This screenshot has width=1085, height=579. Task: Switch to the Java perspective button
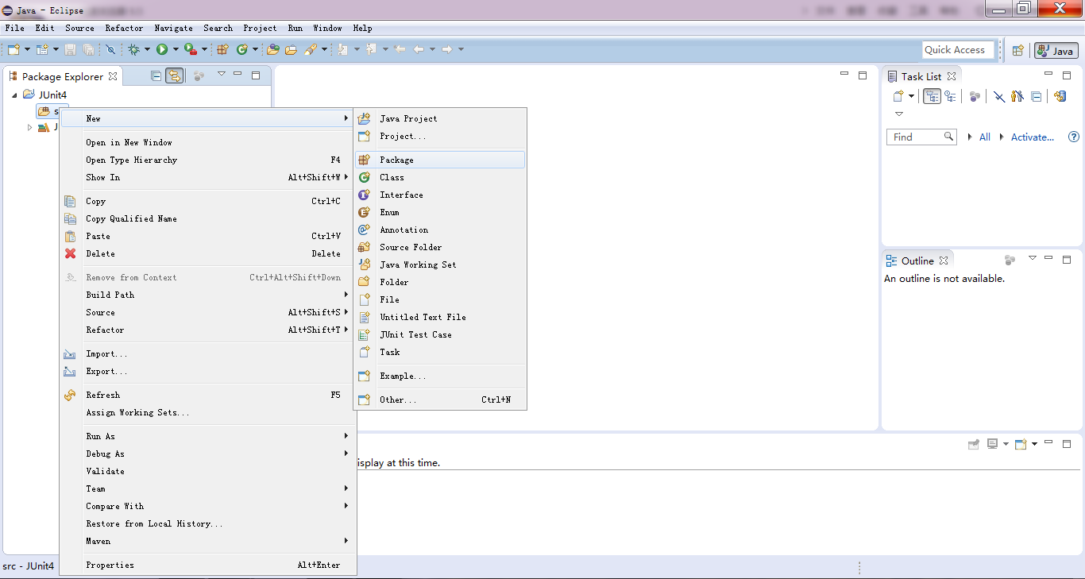click(1056, 50)
